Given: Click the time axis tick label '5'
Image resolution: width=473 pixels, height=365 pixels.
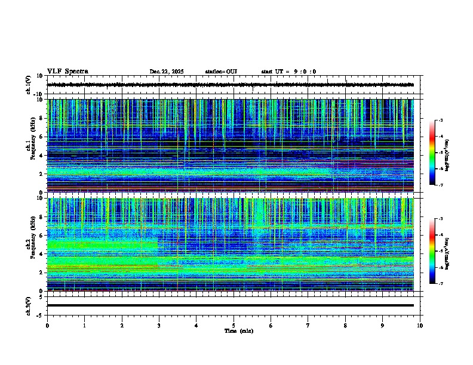Looking at the screenshot, I should tap(234, 326).
